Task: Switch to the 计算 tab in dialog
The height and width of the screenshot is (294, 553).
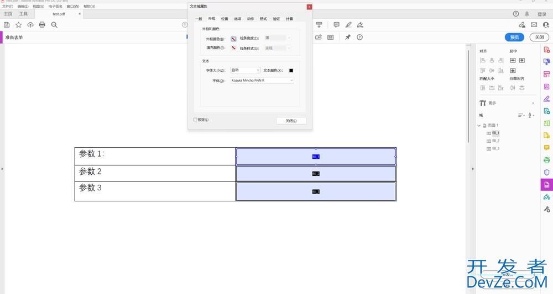Action: click(x=290, y=19)
